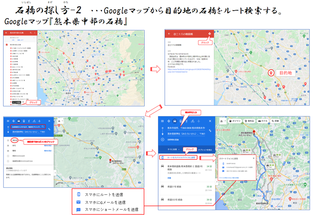Click オプションを表示 to show route options
Image resolution: width=314 pixels, height=215 pixels.
205,150
